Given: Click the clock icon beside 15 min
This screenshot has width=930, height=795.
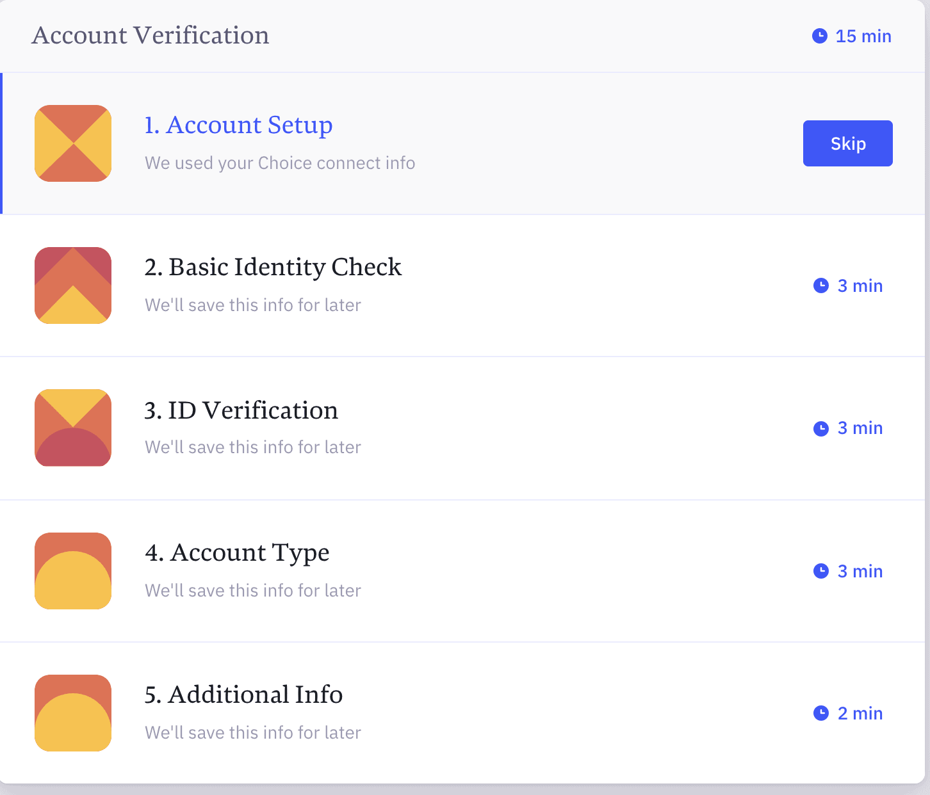Looking at the screenshot, I should coord(820,36).
